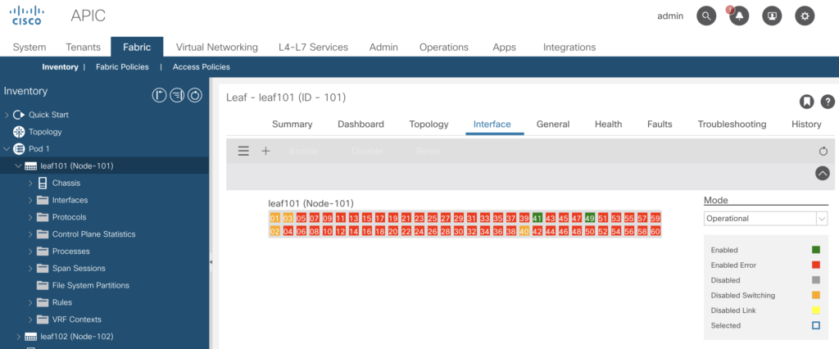Open the Apps menu
This screenshot has height=349, width=839.
click(504, 47)
